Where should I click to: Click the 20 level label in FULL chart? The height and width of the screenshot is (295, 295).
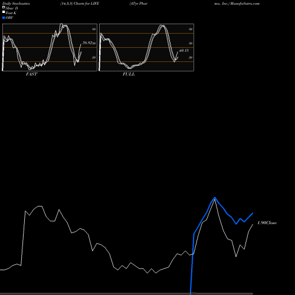click(191, 57)
